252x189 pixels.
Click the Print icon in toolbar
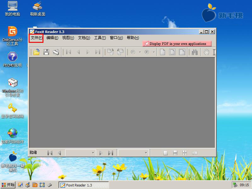56,52
